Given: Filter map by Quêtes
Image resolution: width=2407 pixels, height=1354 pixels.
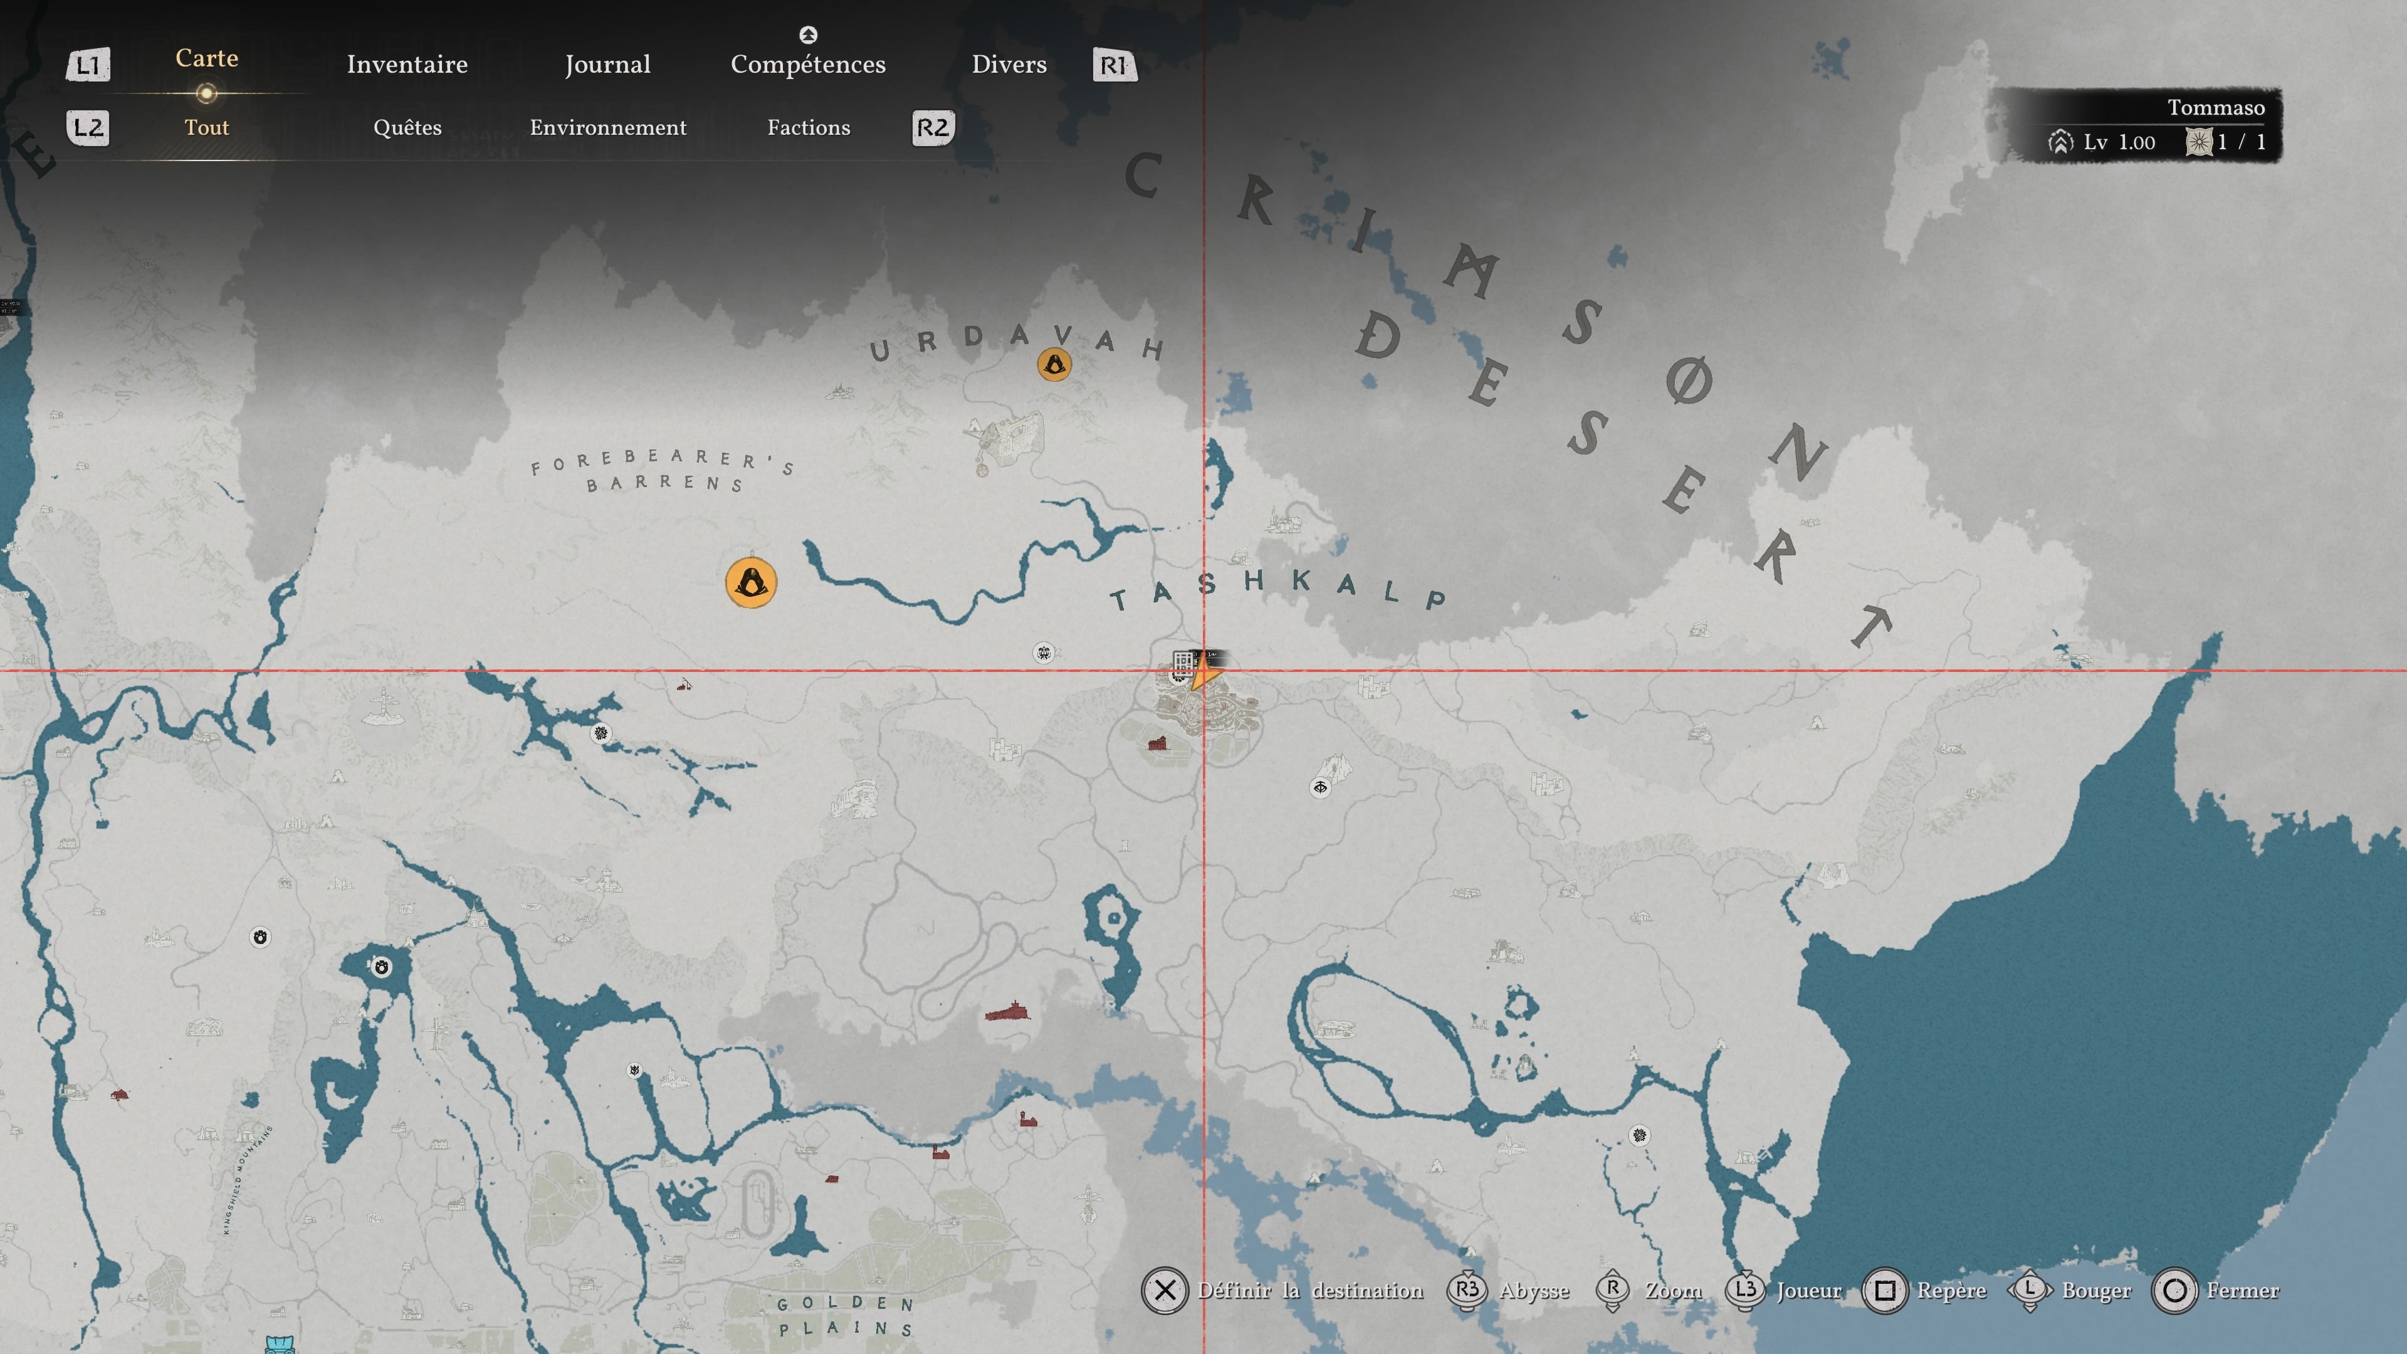Looking at the screenshot, I should [x=407, y=128].
